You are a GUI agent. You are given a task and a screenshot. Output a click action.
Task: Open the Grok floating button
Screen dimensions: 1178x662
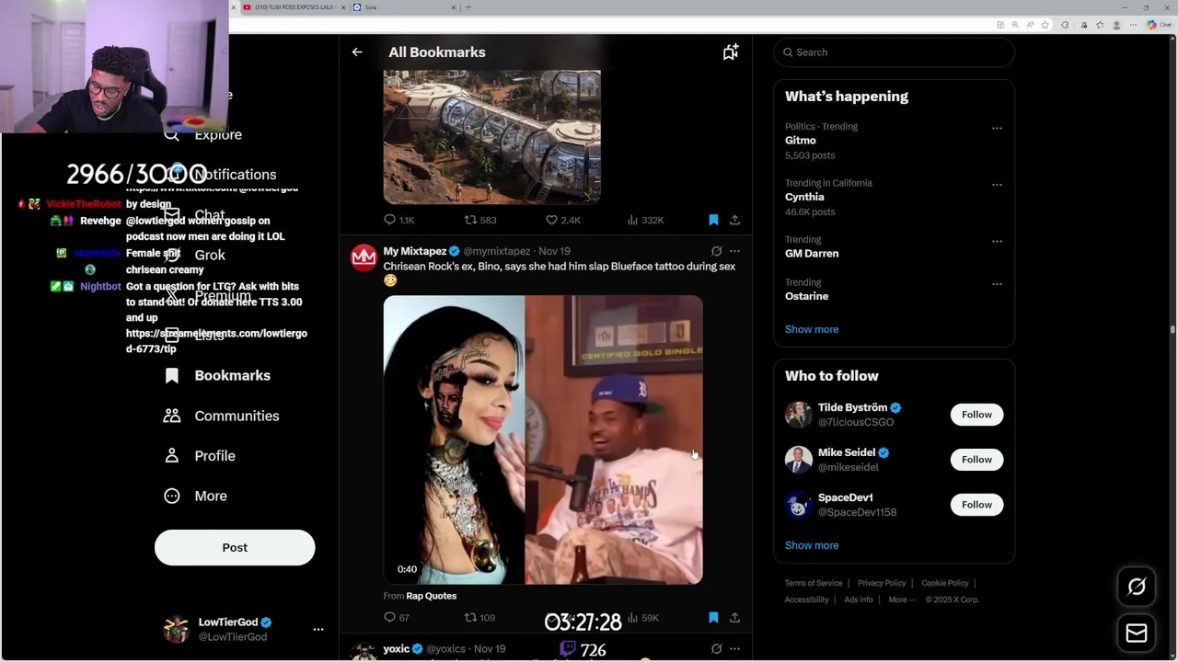point(1137,587)
